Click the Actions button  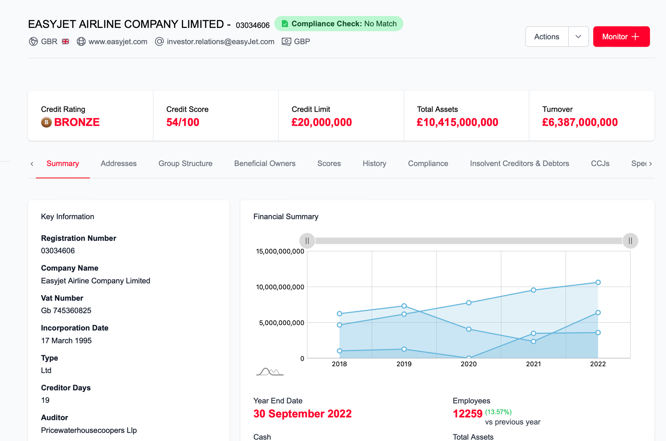tap(547, 37)
